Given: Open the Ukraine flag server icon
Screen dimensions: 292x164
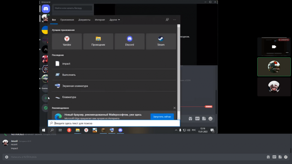Looking at the screenshot, I should (x=45, y=30).
